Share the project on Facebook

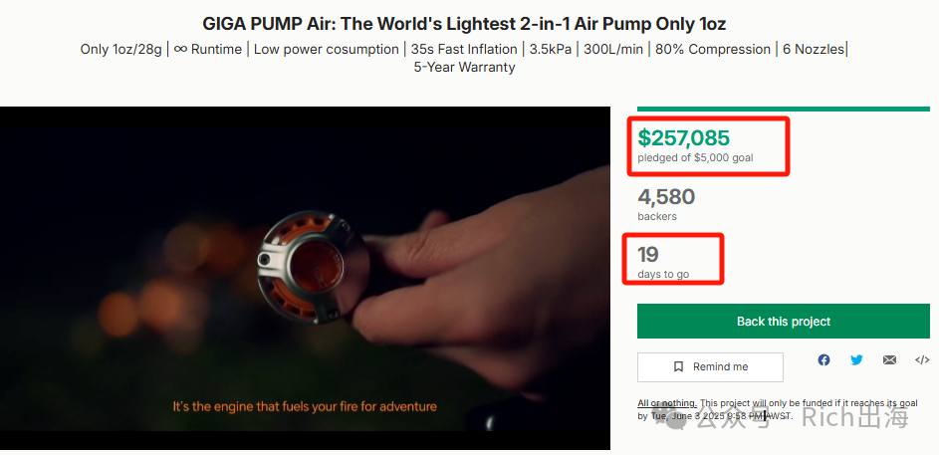824,359
